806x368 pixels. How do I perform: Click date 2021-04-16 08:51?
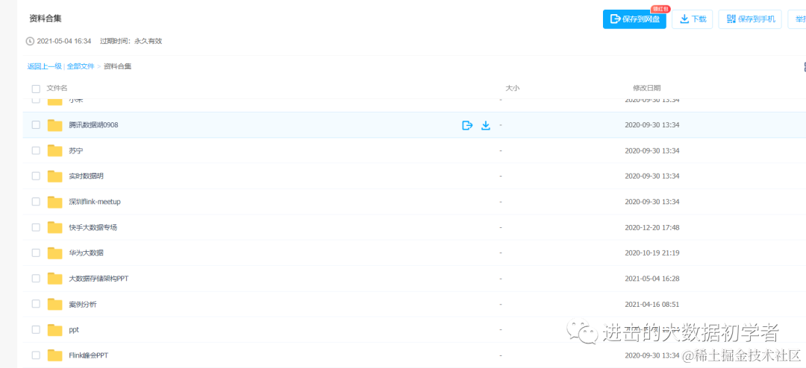pos(652,305)
